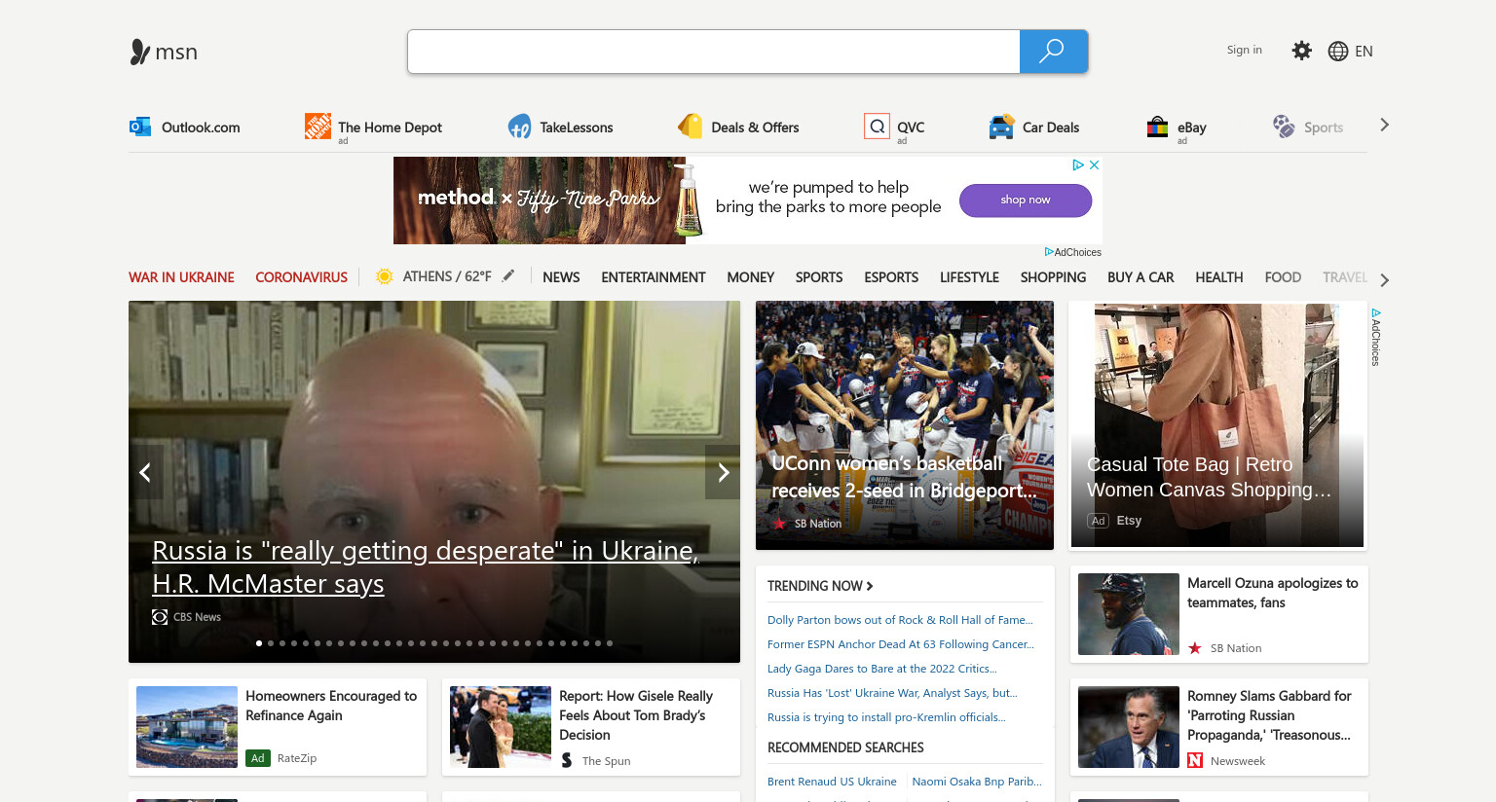Go to previous slide in news carousel
Image resolution: width=1496 pixels, height=802 pixels.
[145, 472]
